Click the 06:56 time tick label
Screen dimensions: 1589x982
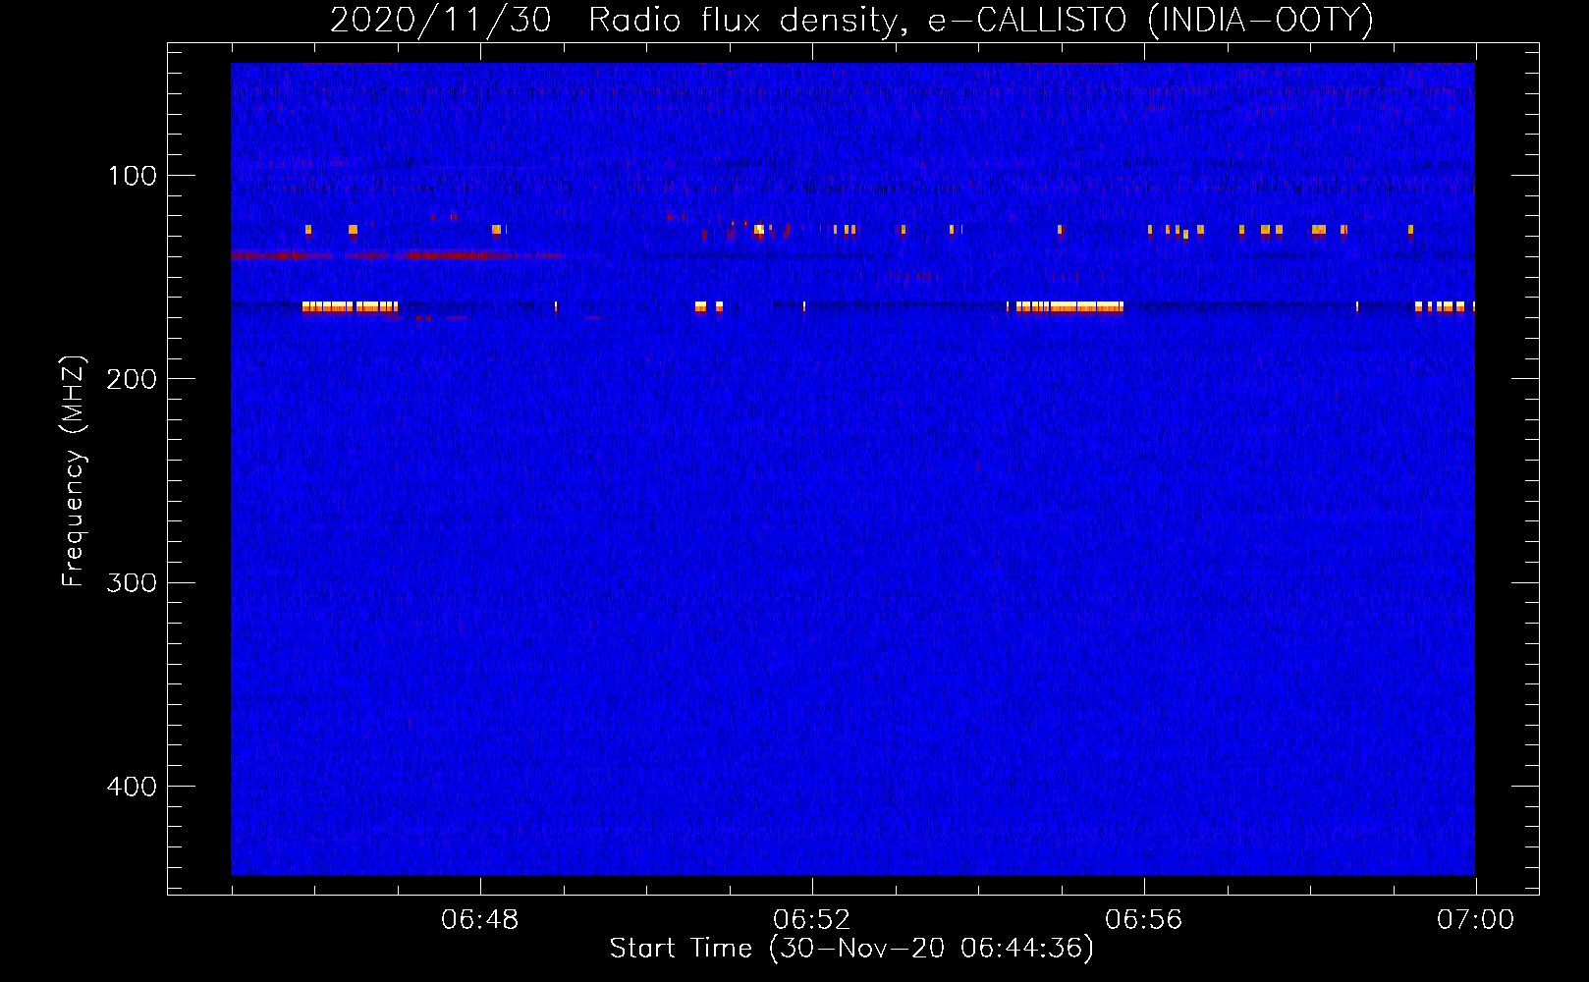[1144, 920]
